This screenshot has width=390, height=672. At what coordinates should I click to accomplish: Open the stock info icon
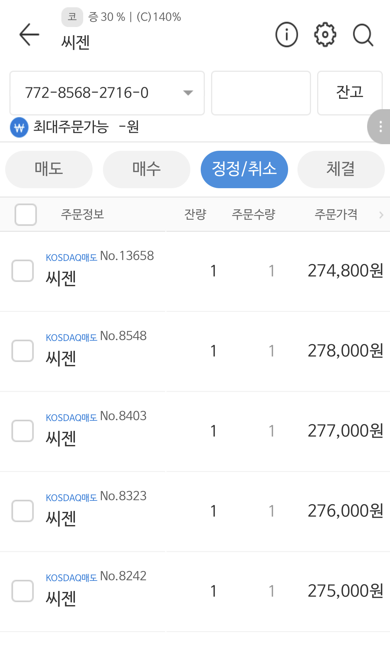(286, 35)
